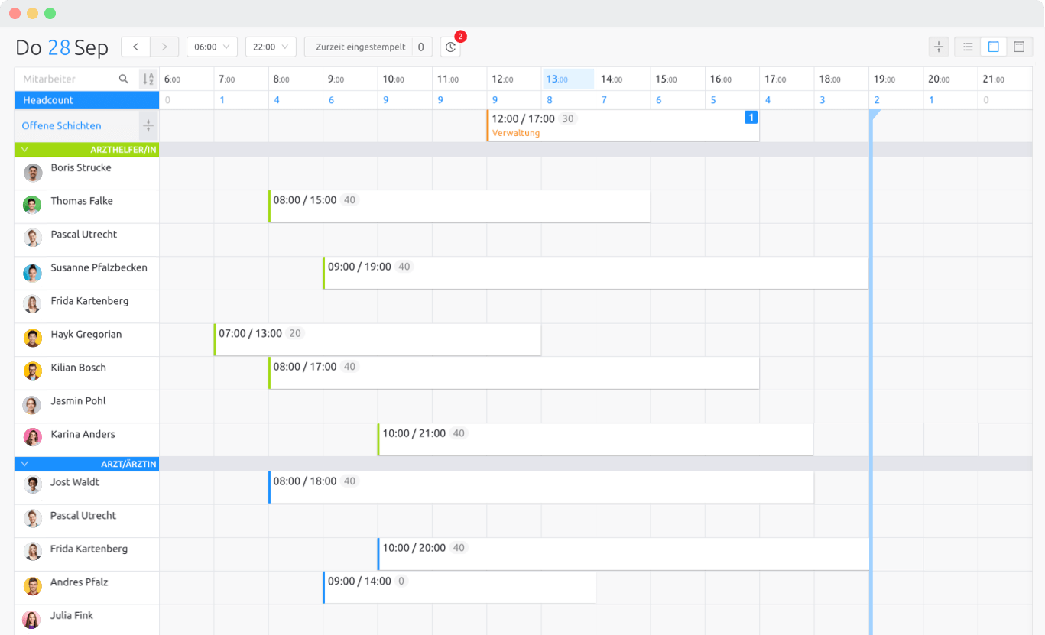Switch to the list view icon
This screenshot has height=635, width=1045.
(x=968, y=47)
